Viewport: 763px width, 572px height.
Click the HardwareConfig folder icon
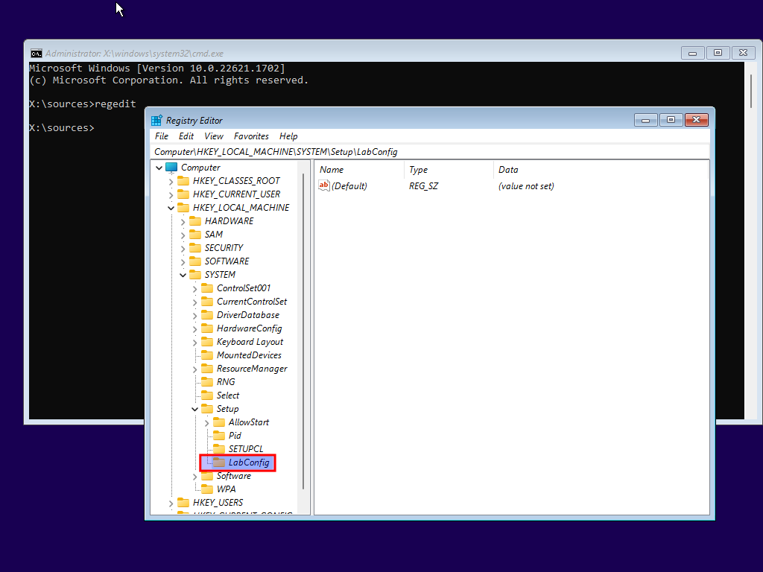(207, 328)
